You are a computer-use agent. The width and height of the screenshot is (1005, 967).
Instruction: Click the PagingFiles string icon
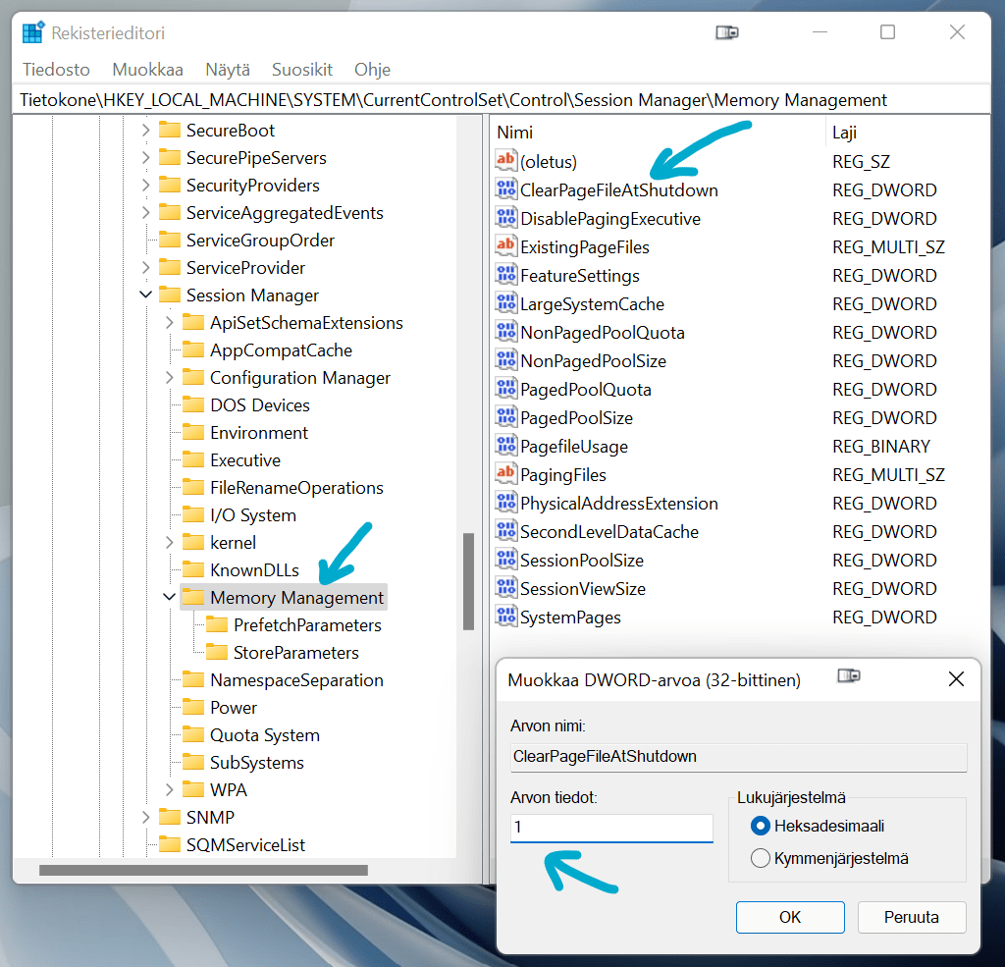click(505, 474)
